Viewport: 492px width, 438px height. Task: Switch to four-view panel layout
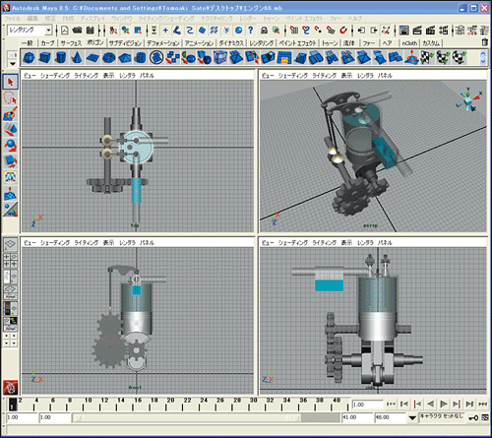[11, 261]
